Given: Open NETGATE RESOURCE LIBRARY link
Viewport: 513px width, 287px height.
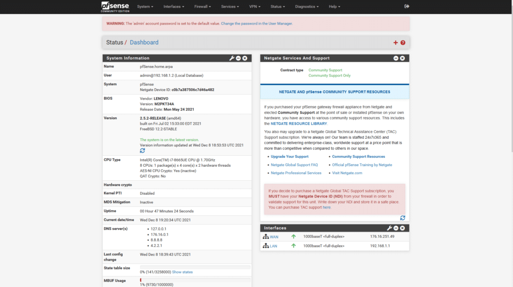Looking at the screenshot, I should point(299,124).
